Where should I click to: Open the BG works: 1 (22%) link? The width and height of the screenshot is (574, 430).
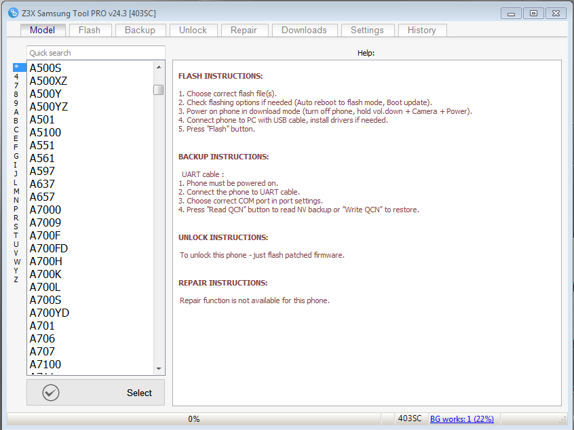tap(462, 418)
